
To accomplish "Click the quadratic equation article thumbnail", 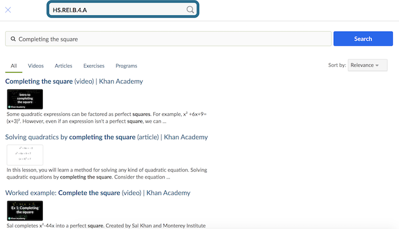I will 25,155.
